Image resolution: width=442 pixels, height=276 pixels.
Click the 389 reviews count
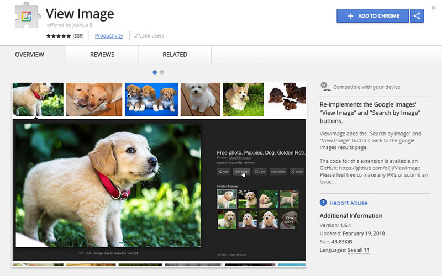tap(78, 36)
